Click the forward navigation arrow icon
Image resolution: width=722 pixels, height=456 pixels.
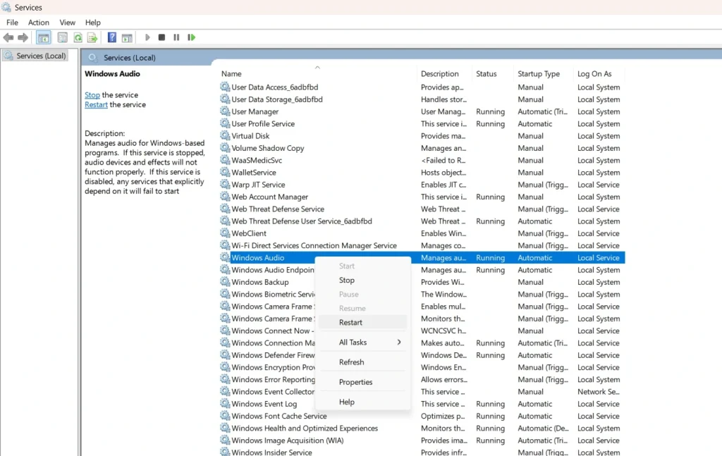[x=22, y=37]
